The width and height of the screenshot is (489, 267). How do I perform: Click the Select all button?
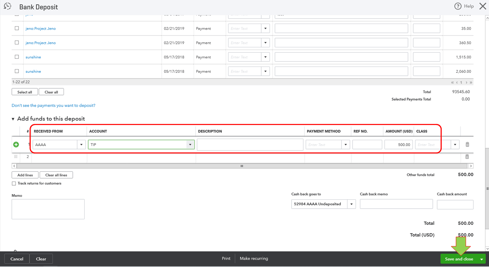click(25, 92)
